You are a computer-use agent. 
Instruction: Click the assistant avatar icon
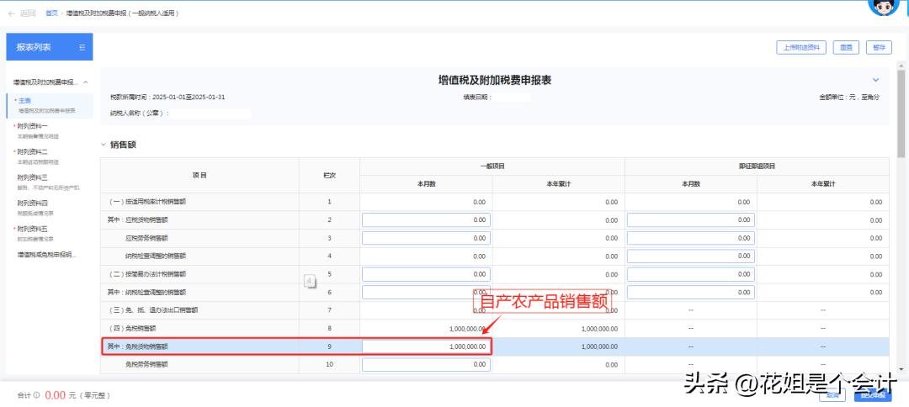884,5
